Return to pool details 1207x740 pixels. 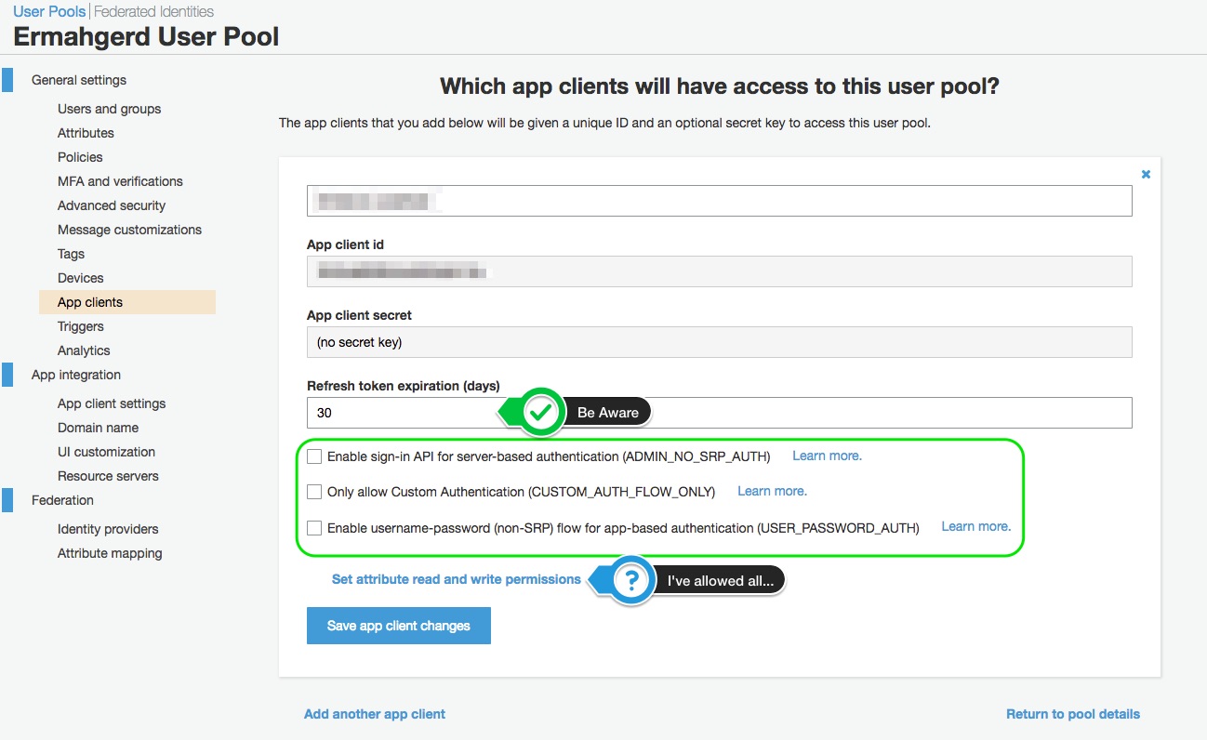(1073, 714)
